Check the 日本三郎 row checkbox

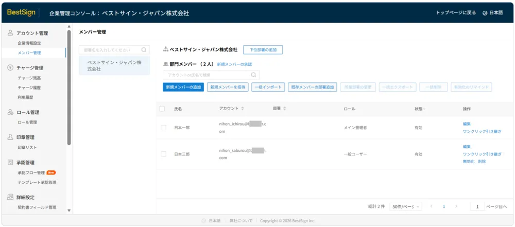coord(163,154)
